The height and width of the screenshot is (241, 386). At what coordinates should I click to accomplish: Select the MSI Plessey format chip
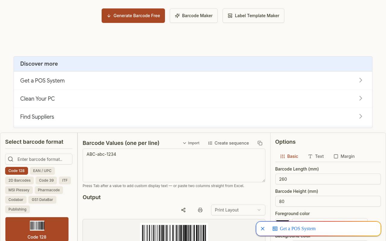[19, 190]
